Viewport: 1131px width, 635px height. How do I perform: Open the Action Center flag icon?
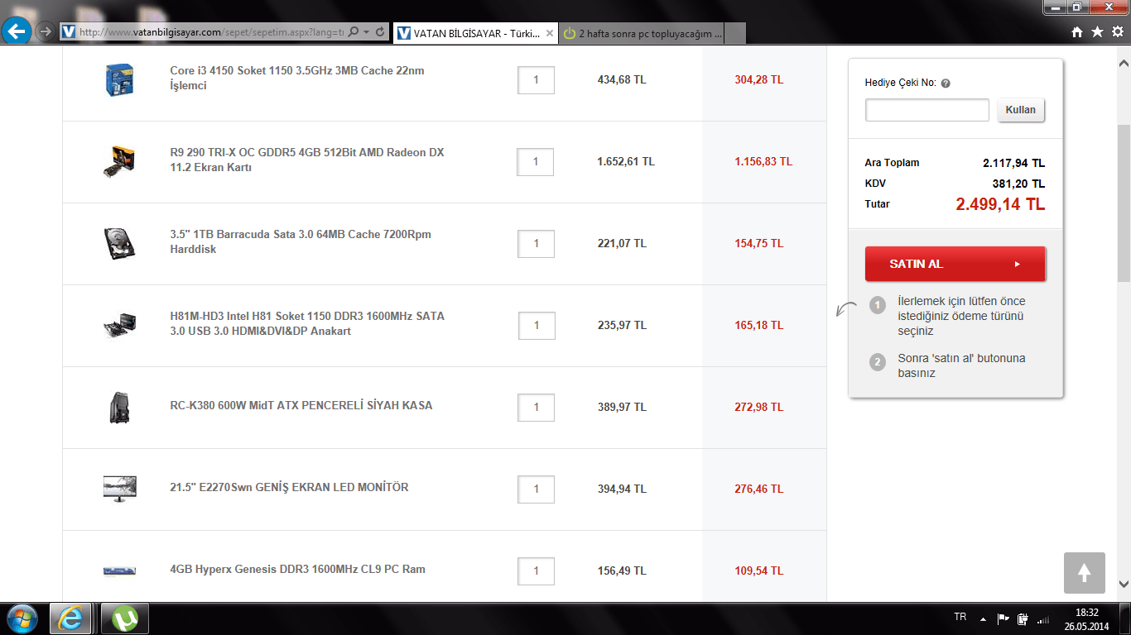point(1003,618)
